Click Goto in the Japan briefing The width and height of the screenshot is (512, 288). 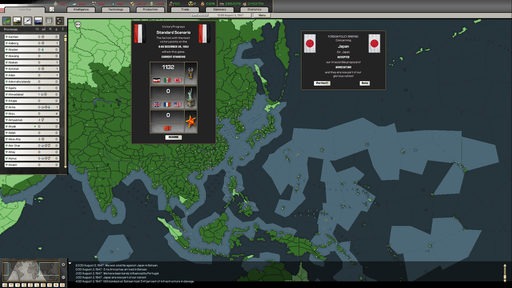tap(365, 83)
